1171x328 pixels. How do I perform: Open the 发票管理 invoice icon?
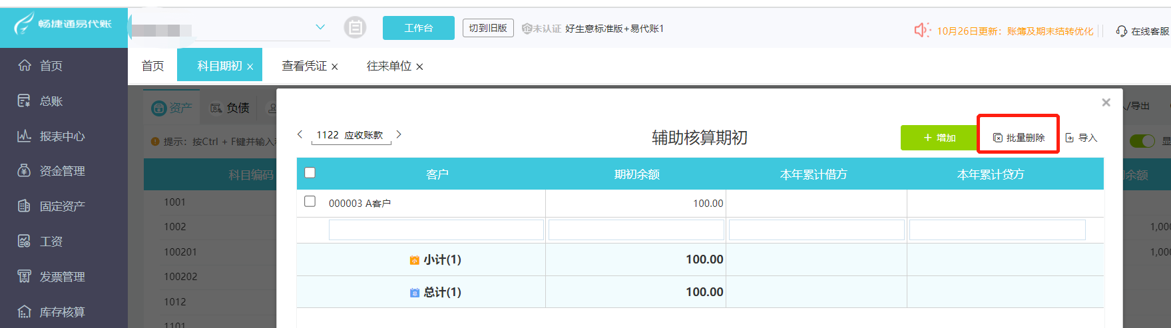point(25,276)
